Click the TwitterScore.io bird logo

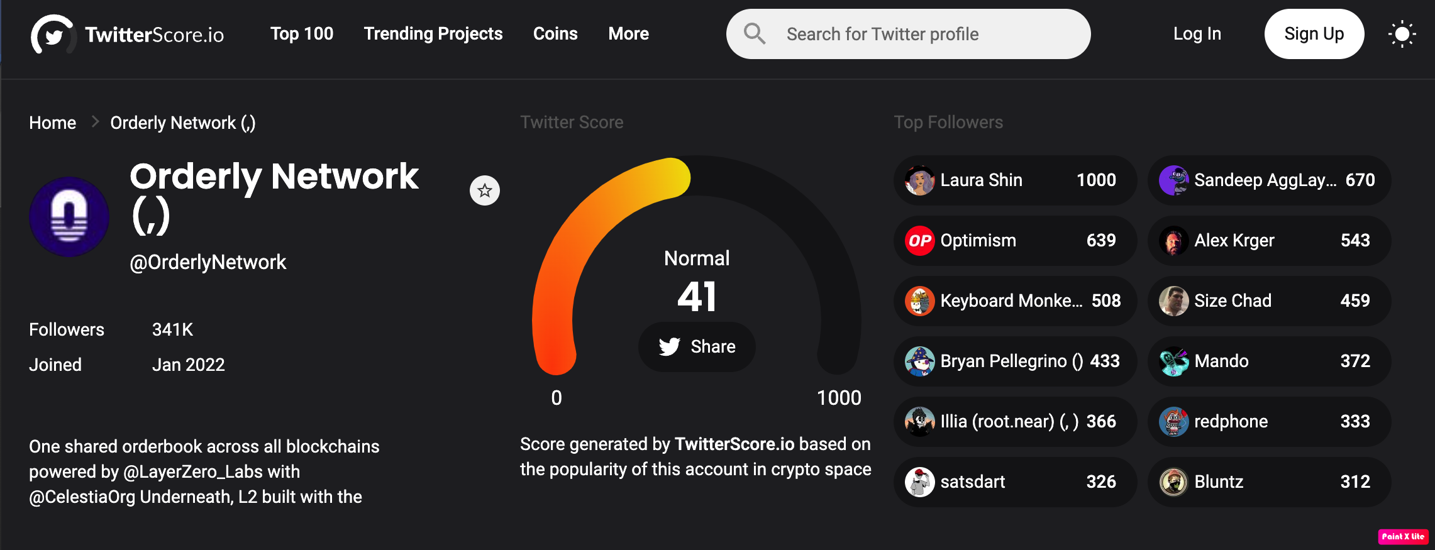[x=53, y=35]
